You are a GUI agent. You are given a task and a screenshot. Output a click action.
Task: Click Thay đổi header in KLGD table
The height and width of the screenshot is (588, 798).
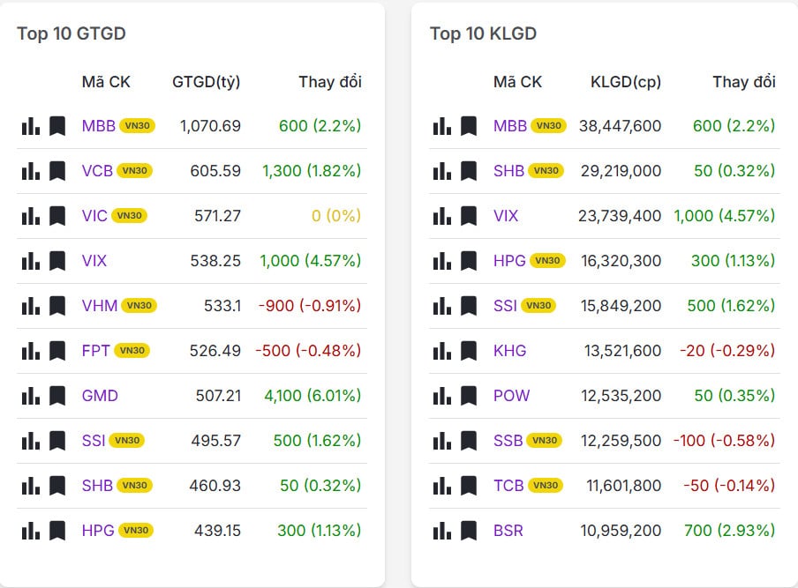[744, 82]
